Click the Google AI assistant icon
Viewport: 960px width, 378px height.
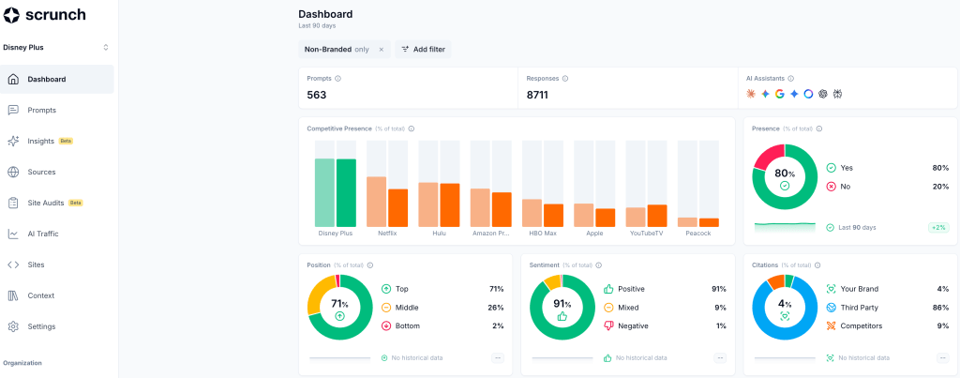pos(779,94)
